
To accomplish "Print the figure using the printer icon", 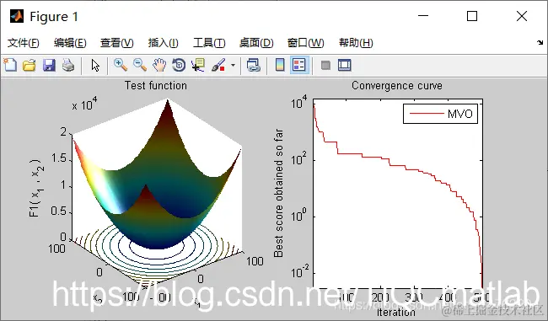I will (68, 65).
